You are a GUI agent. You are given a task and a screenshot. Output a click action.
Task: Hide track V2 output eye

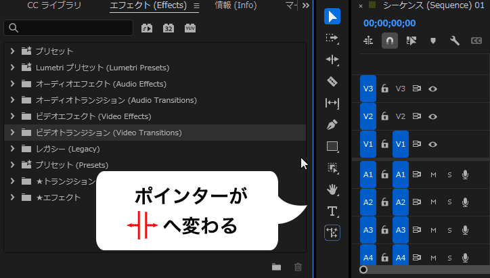click(433, 116)
